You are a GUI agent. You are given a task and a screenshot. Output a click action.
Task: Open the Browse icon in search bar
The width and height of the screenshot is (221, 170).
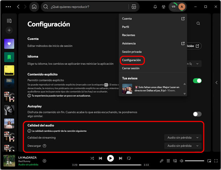click(134, 7)
